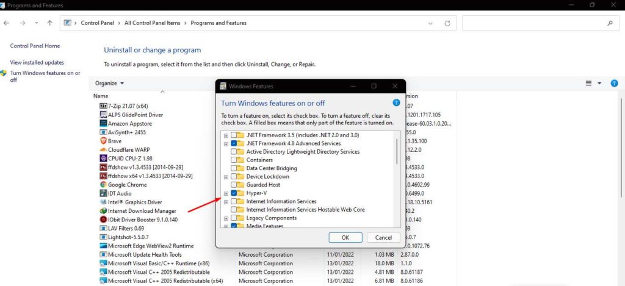The image size is (625, 286).
Task: Expand the Device Lockdown node
Action: tap(226, 177)
